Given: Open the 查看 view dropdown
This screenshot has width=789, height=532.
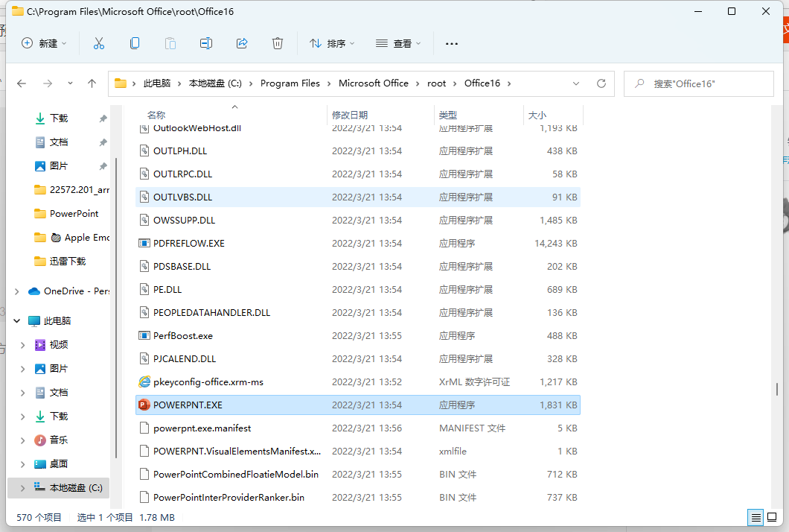Looking at the screenshot, I should [399, 43].
